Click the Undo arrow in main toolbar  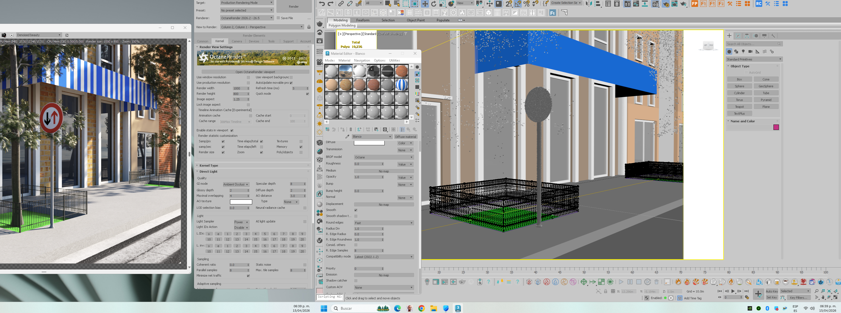tap(322, 4)
